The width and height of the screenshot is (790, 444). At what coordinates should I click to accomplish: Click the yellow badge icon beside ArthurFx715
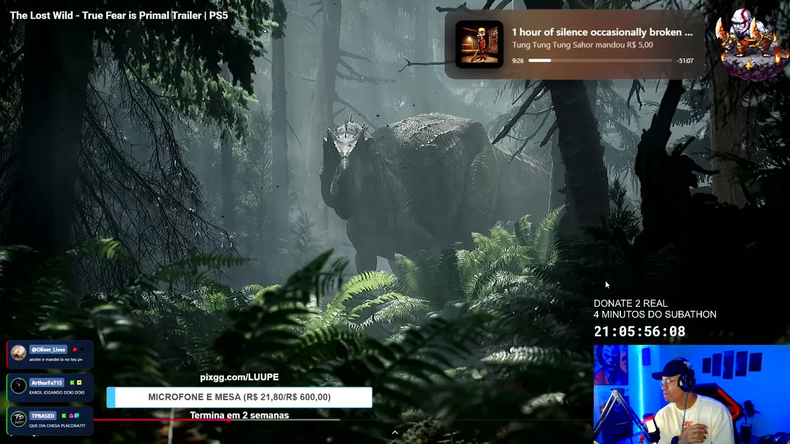[79, 383]
